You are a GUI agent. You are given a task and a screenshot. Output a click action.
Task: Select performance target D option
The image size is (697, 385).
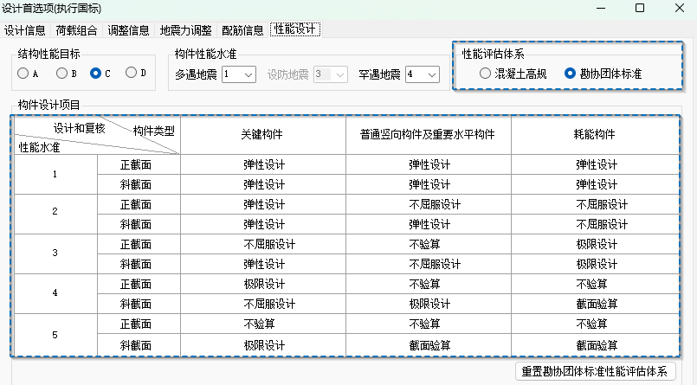point(131,74)
